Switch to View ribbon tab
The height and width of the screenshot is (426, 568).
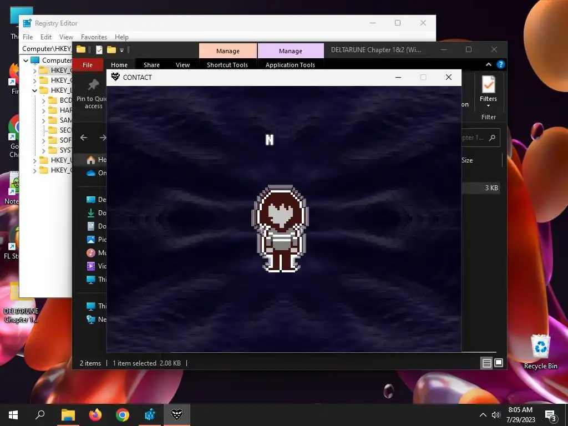coord(182,65)
